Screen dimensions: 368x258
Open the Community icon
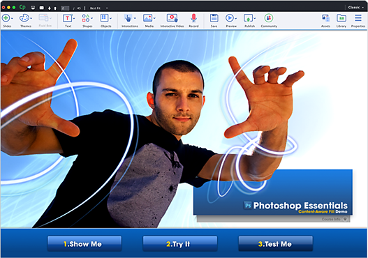click(269, 18)
